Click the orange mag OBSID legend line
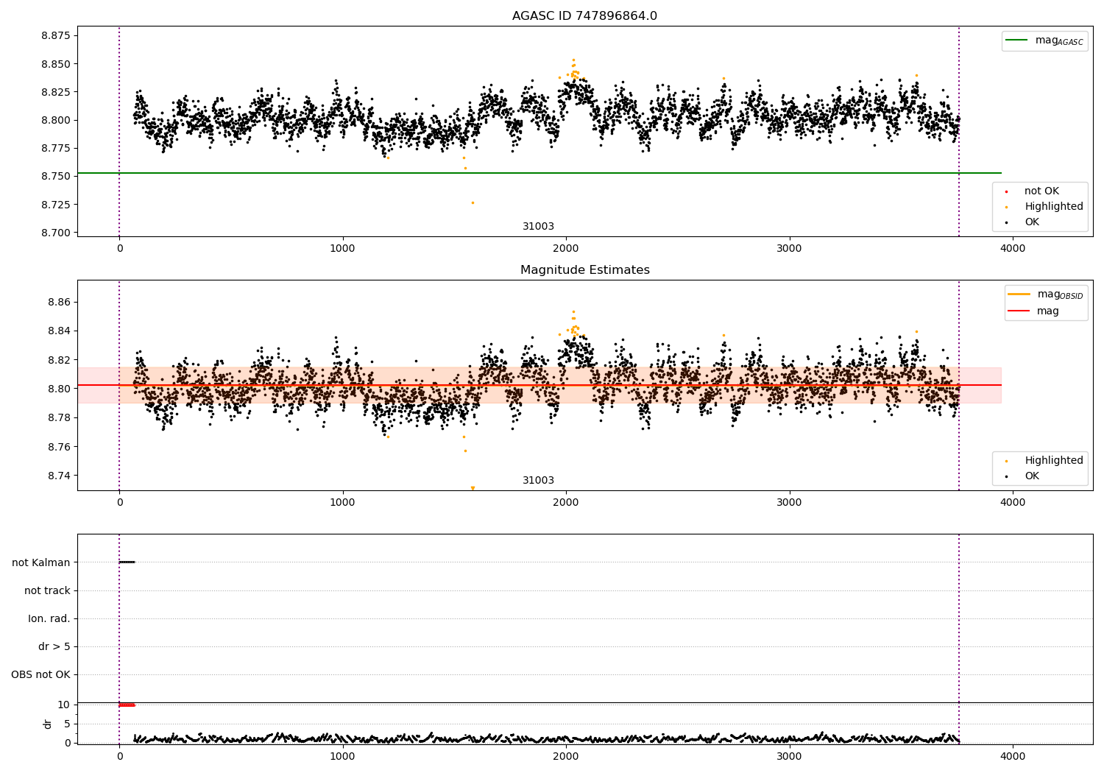 tap(1019, 294)
